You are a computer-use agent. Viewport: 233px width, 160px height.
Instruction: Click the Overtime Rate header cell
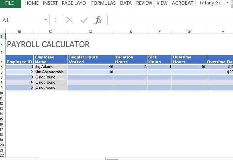[220, 59]
